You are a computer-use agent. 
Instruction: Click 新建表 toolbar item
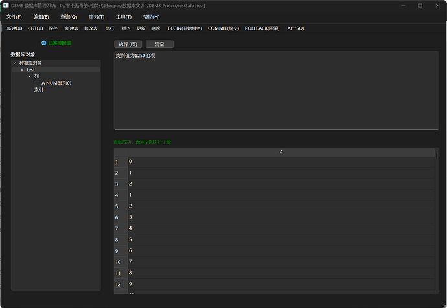(72, 28)
